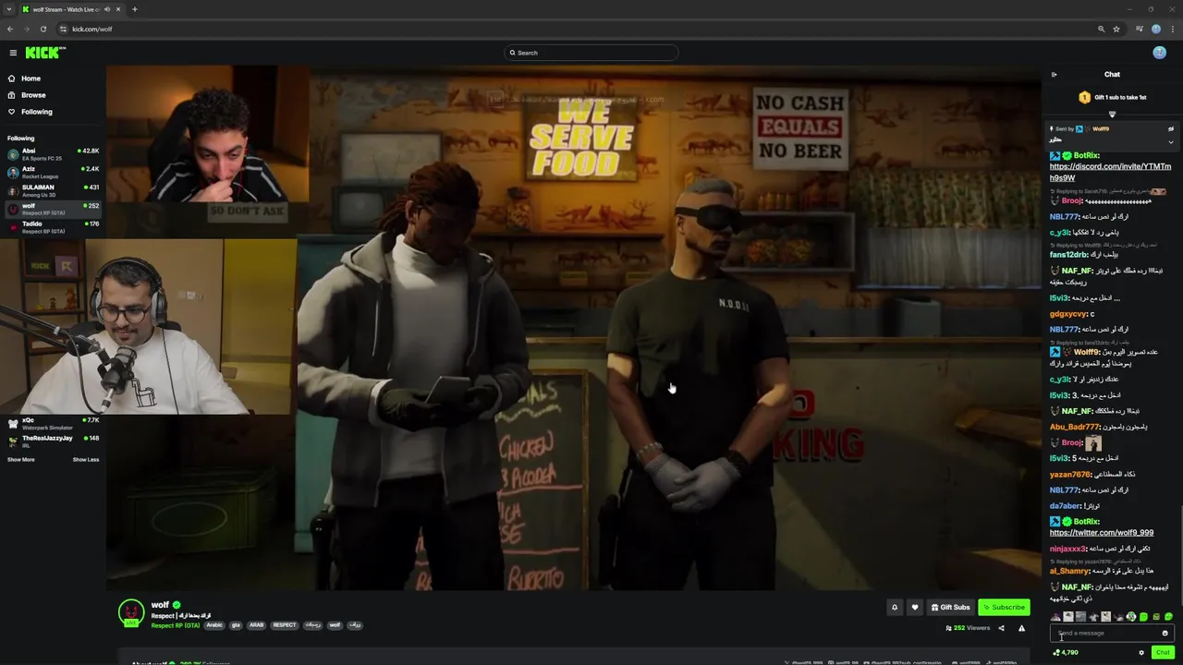Click the heart follow button
This screenshot has height=665, width=1183.
[x=915, y=607]
